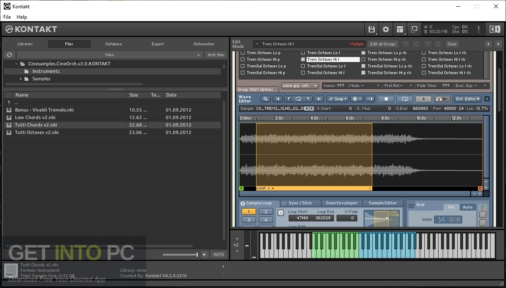
Task: Open the voice grp. off dropdown
Action: 300,86
